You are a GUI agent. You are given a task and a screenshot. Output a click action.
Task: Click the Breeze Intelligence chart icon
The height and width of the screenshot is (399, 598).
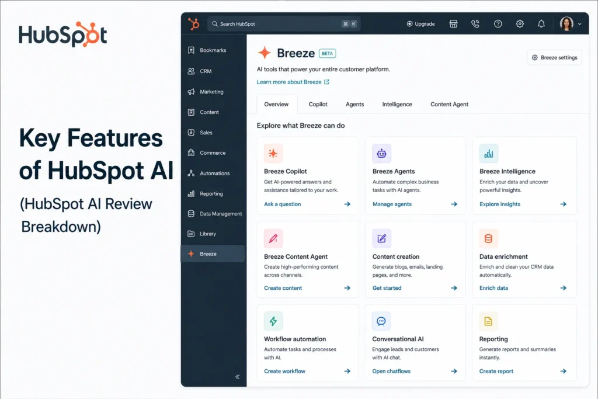tap(489, 153)
